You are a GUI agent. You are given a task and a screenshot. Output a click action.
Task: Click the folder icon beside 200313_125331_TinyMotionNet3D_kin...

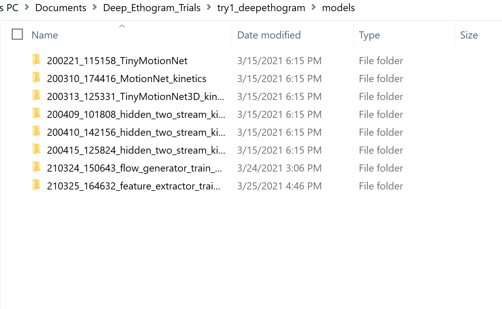point(36,96)
